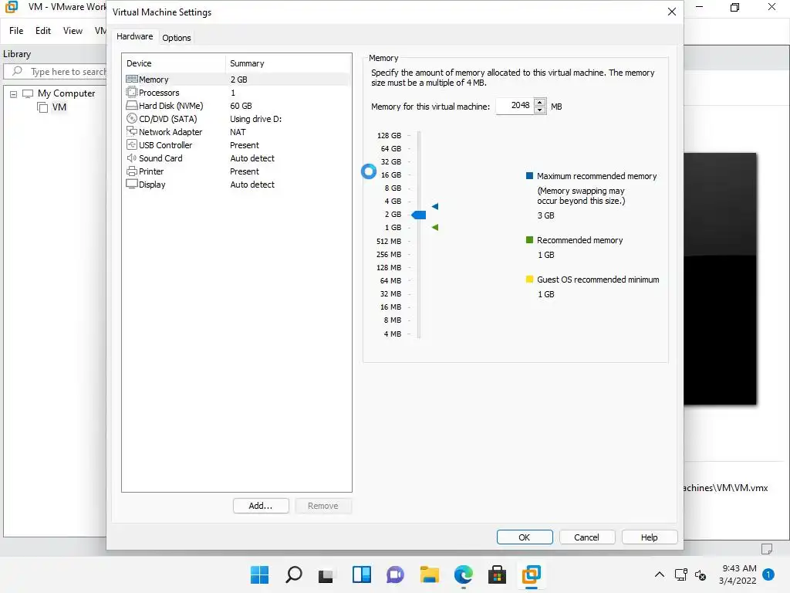Click the memory slider thumb at 2 GB
This screenshot has width=790, height=593.
(x=419, y=215)
